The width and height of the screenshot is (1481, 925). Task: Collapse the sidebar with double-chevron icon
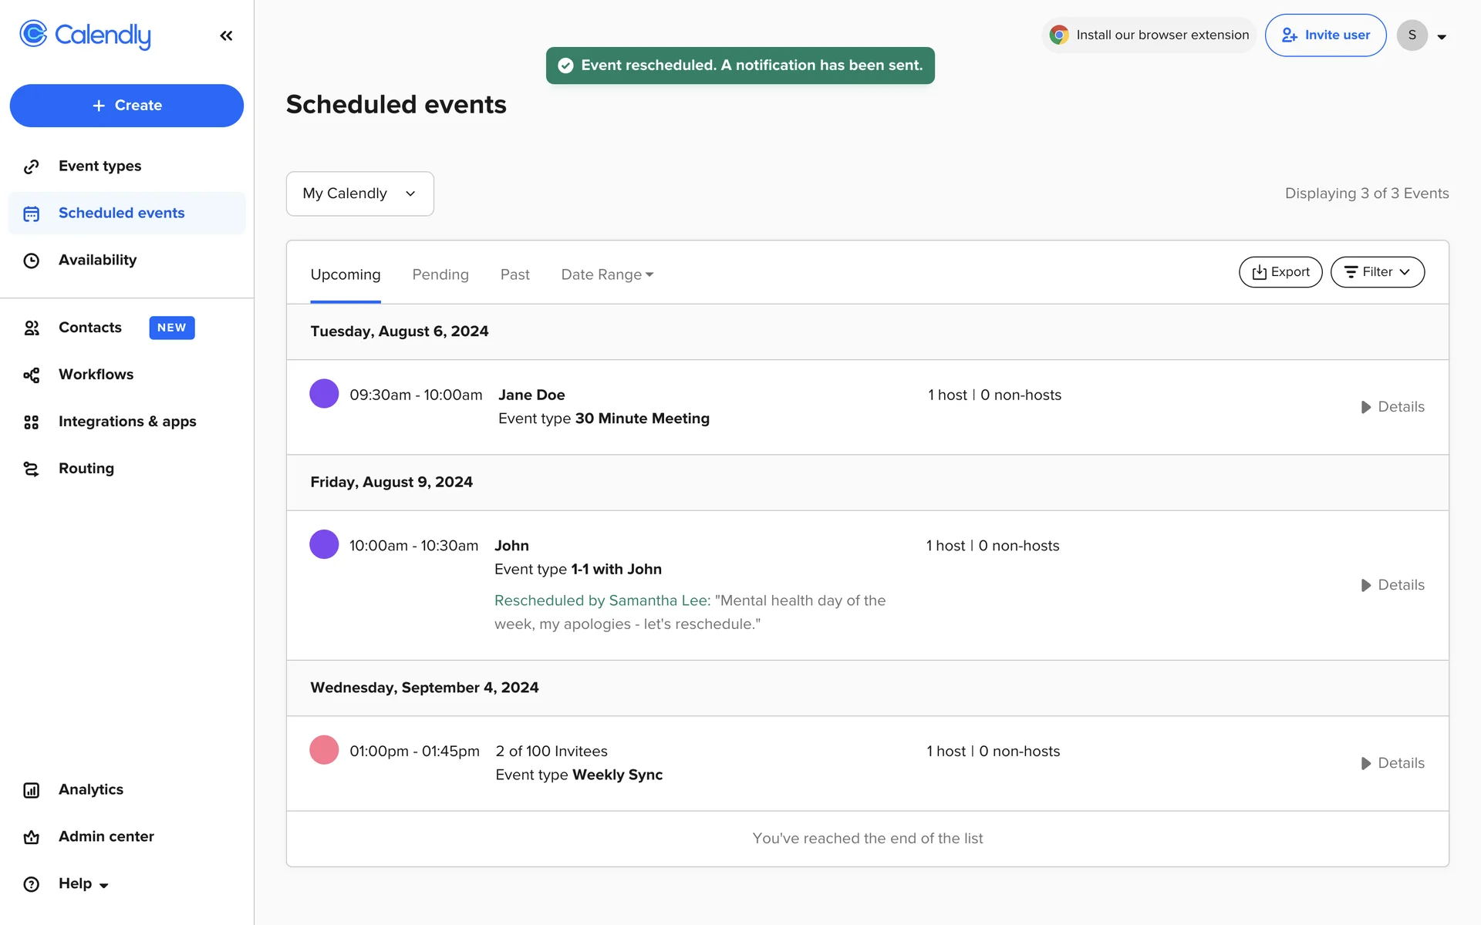pos(226,35)
